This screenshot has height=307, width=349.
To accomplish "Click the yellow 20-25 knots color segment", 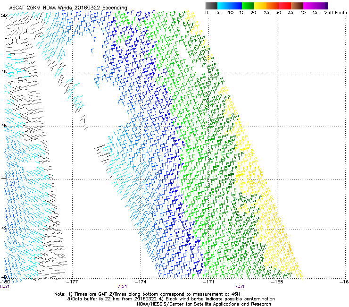I will pyautogui.click(x=260, y=6).
